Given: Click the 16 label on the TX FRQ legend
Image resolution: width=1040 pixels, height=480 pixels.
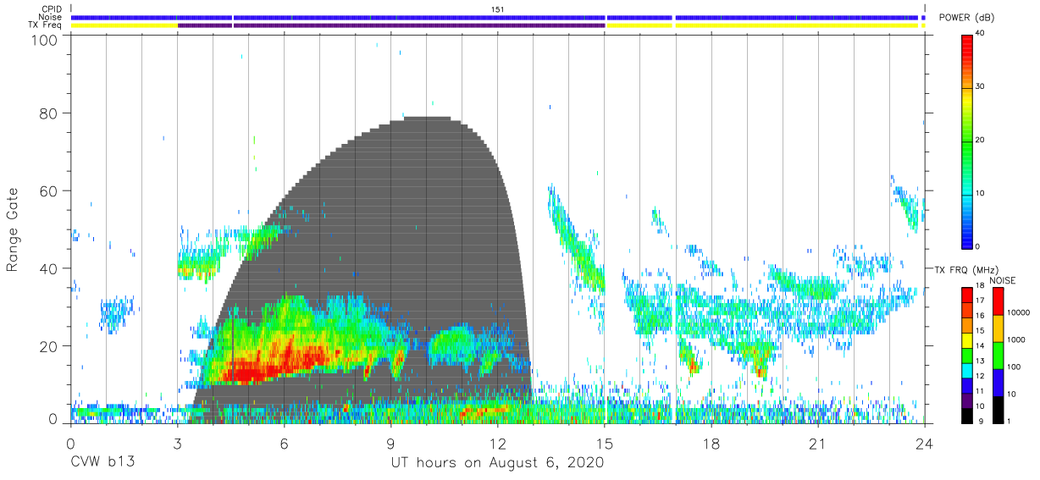Looking at the screenshot, I should click(x=981, y=315).
